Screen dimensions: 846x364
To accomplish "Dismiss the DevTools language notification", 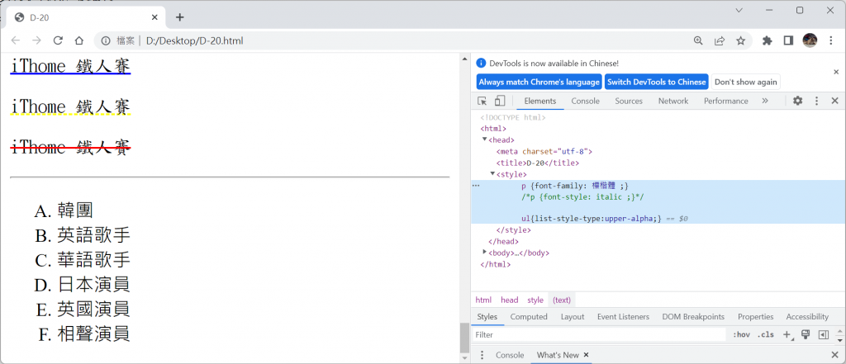I will [x=836, y=72].
